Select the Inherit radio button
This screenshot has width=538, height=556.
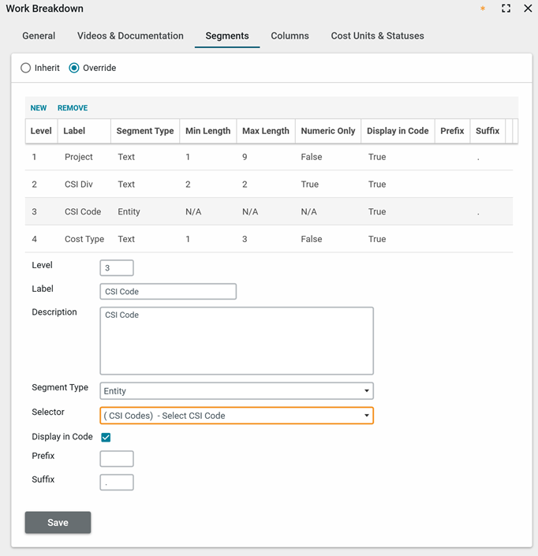coord(26,68)
